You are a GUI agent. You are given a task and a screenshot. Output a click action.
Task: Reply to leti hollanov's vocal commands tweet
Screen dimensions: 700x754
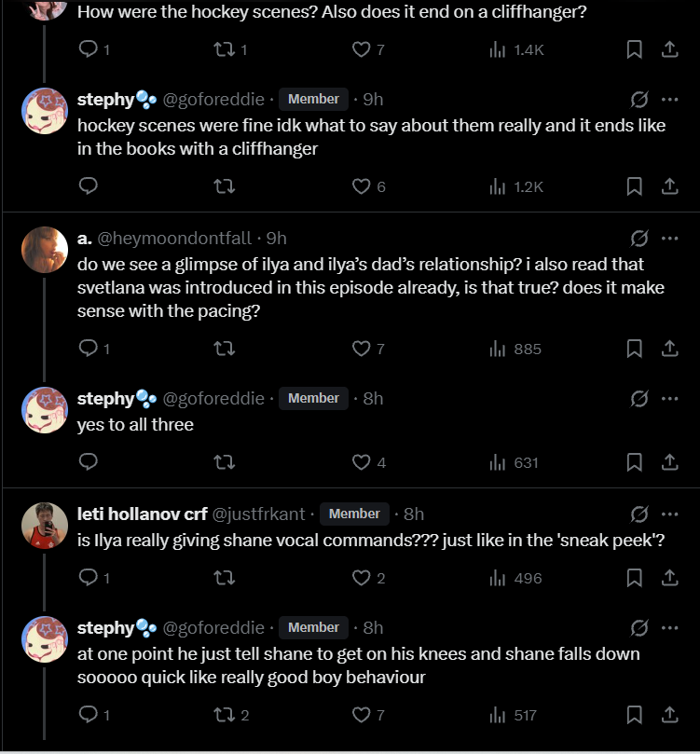[89, 578]
